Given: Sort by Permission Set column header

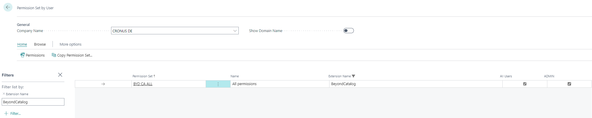Looking at the screenshot, I should click(142, 76).
